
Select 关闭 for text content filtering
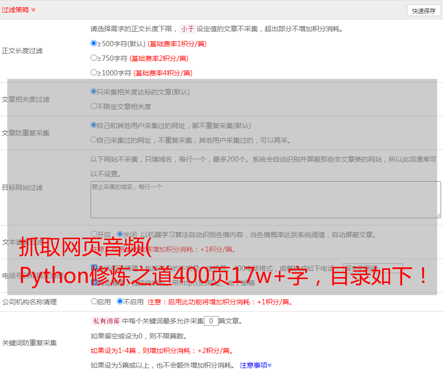click(120, 234)
